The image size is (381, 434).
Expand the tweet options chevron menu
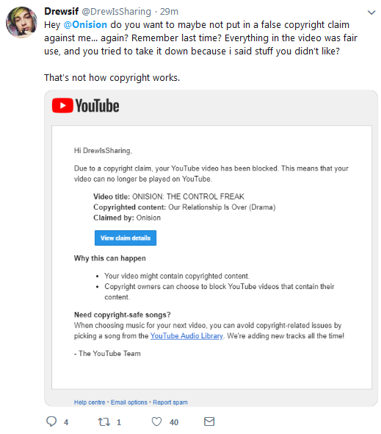click(x=371, y=13)
